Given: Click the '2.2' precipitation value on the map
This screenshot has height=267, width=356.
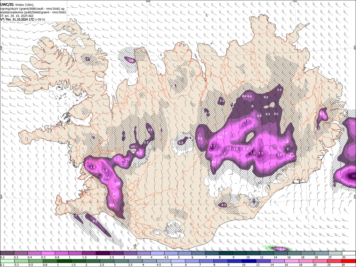Looking at the screenshot, I should tap(93, 167).
